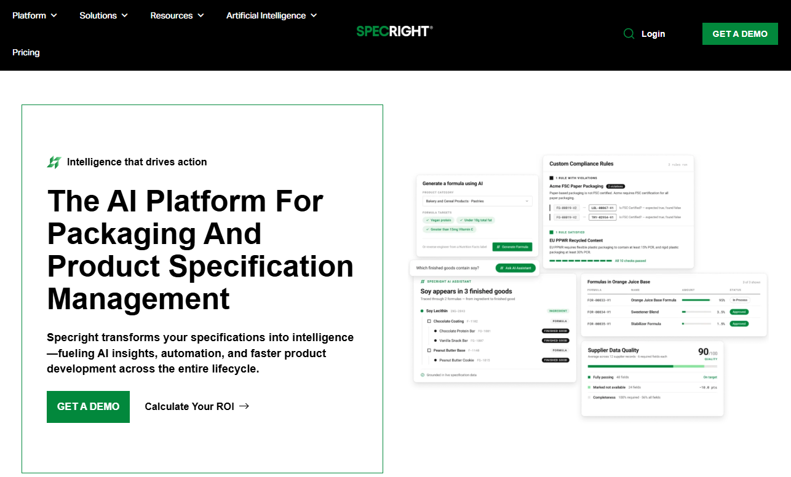Screen dimensions: 791x477
Task: Expand the Artificial Intelligence menu
Action: [271, 15]
